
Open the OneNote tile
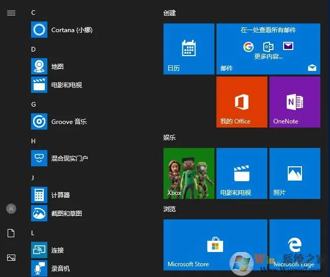[x=295, y=102]
